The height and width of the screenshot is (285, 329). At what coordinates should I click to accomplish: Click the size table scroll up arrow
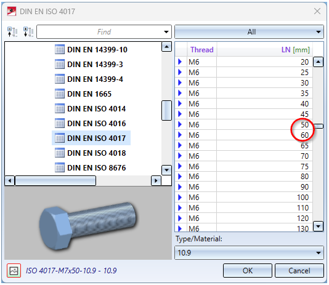tap(318, 62)
